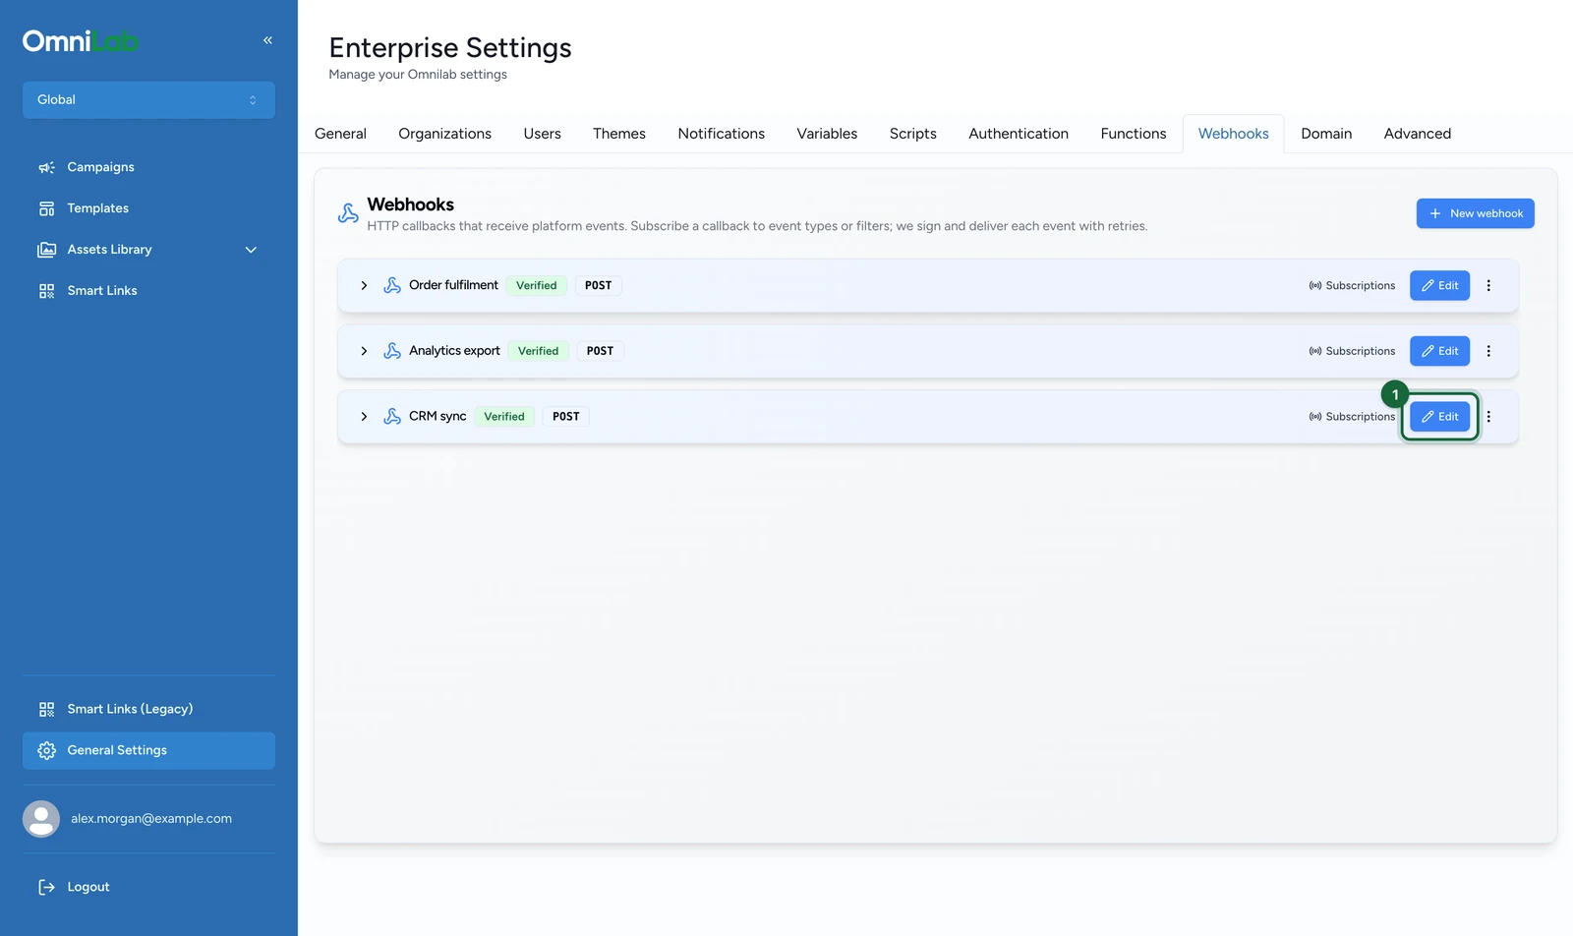Open the Global organization dropdown
Screen dimensions: 1573x936
148,100
